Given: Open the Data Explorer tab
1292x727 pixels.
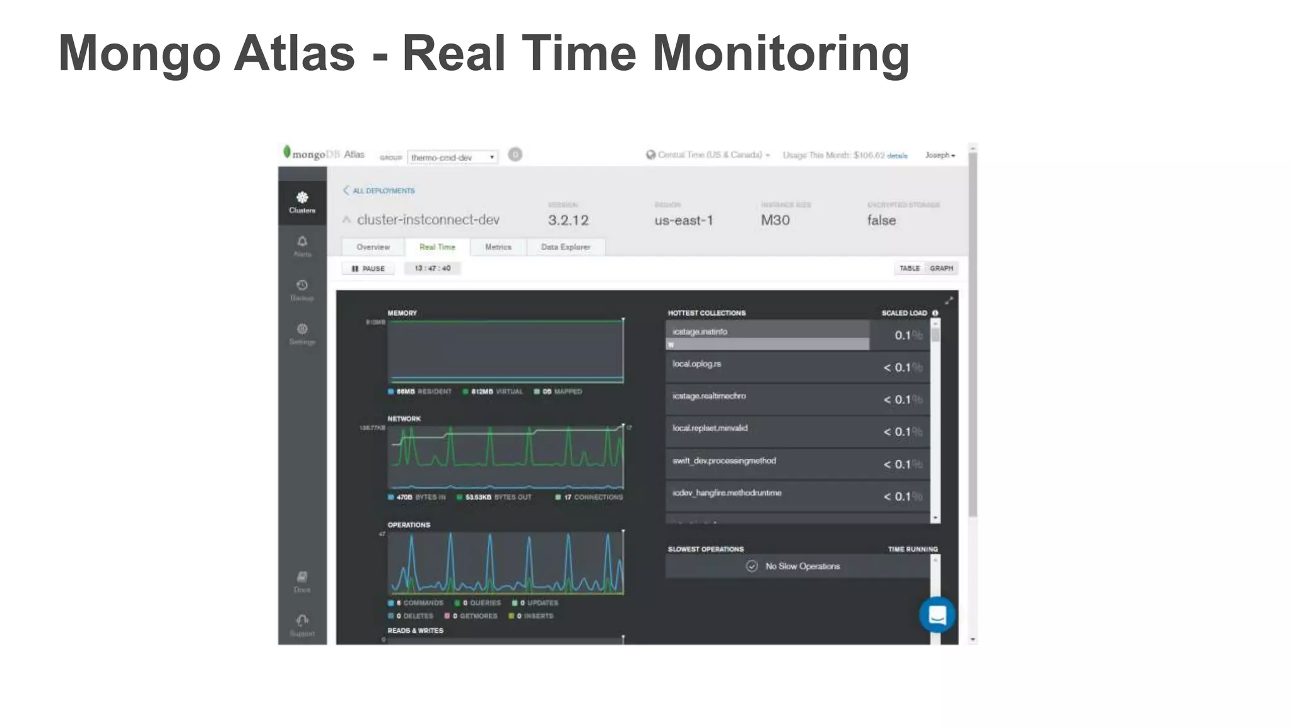Looking at the screenshot, I should click(x=565, y=247).
